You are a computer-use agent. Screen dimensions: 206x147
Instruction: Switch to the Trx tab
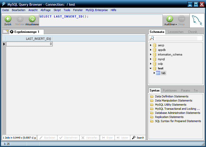coord(196,90)
